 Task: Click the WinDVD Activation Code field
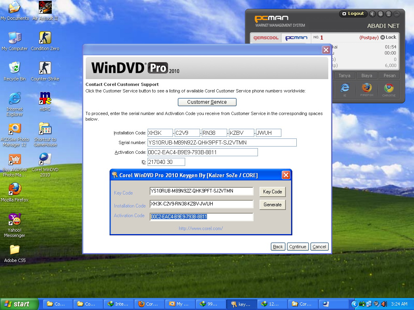(203, 152)
